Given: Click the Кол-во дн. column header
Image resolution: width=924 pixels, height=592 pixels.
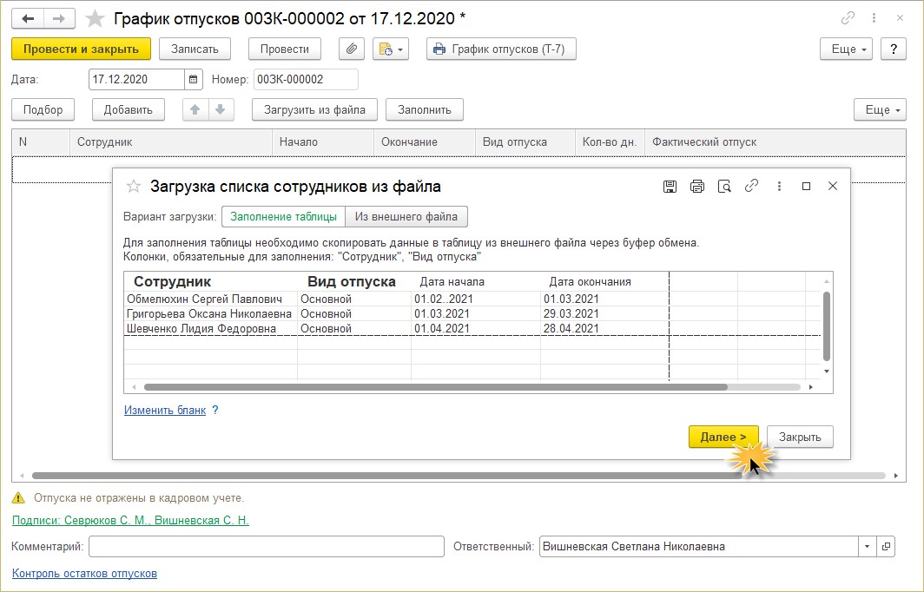Looking at the screenshot, I should (610, 142).
